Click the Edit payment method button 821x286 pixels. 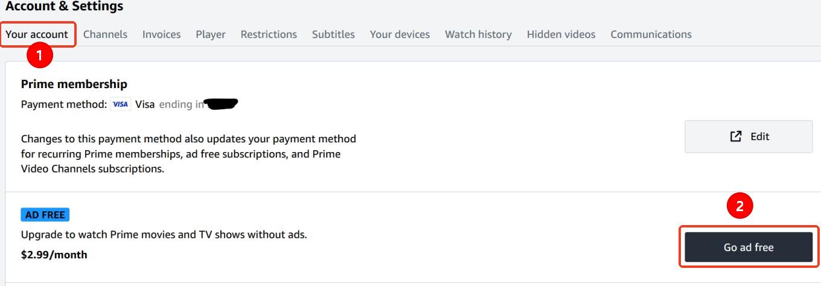[x=749, y=136]
